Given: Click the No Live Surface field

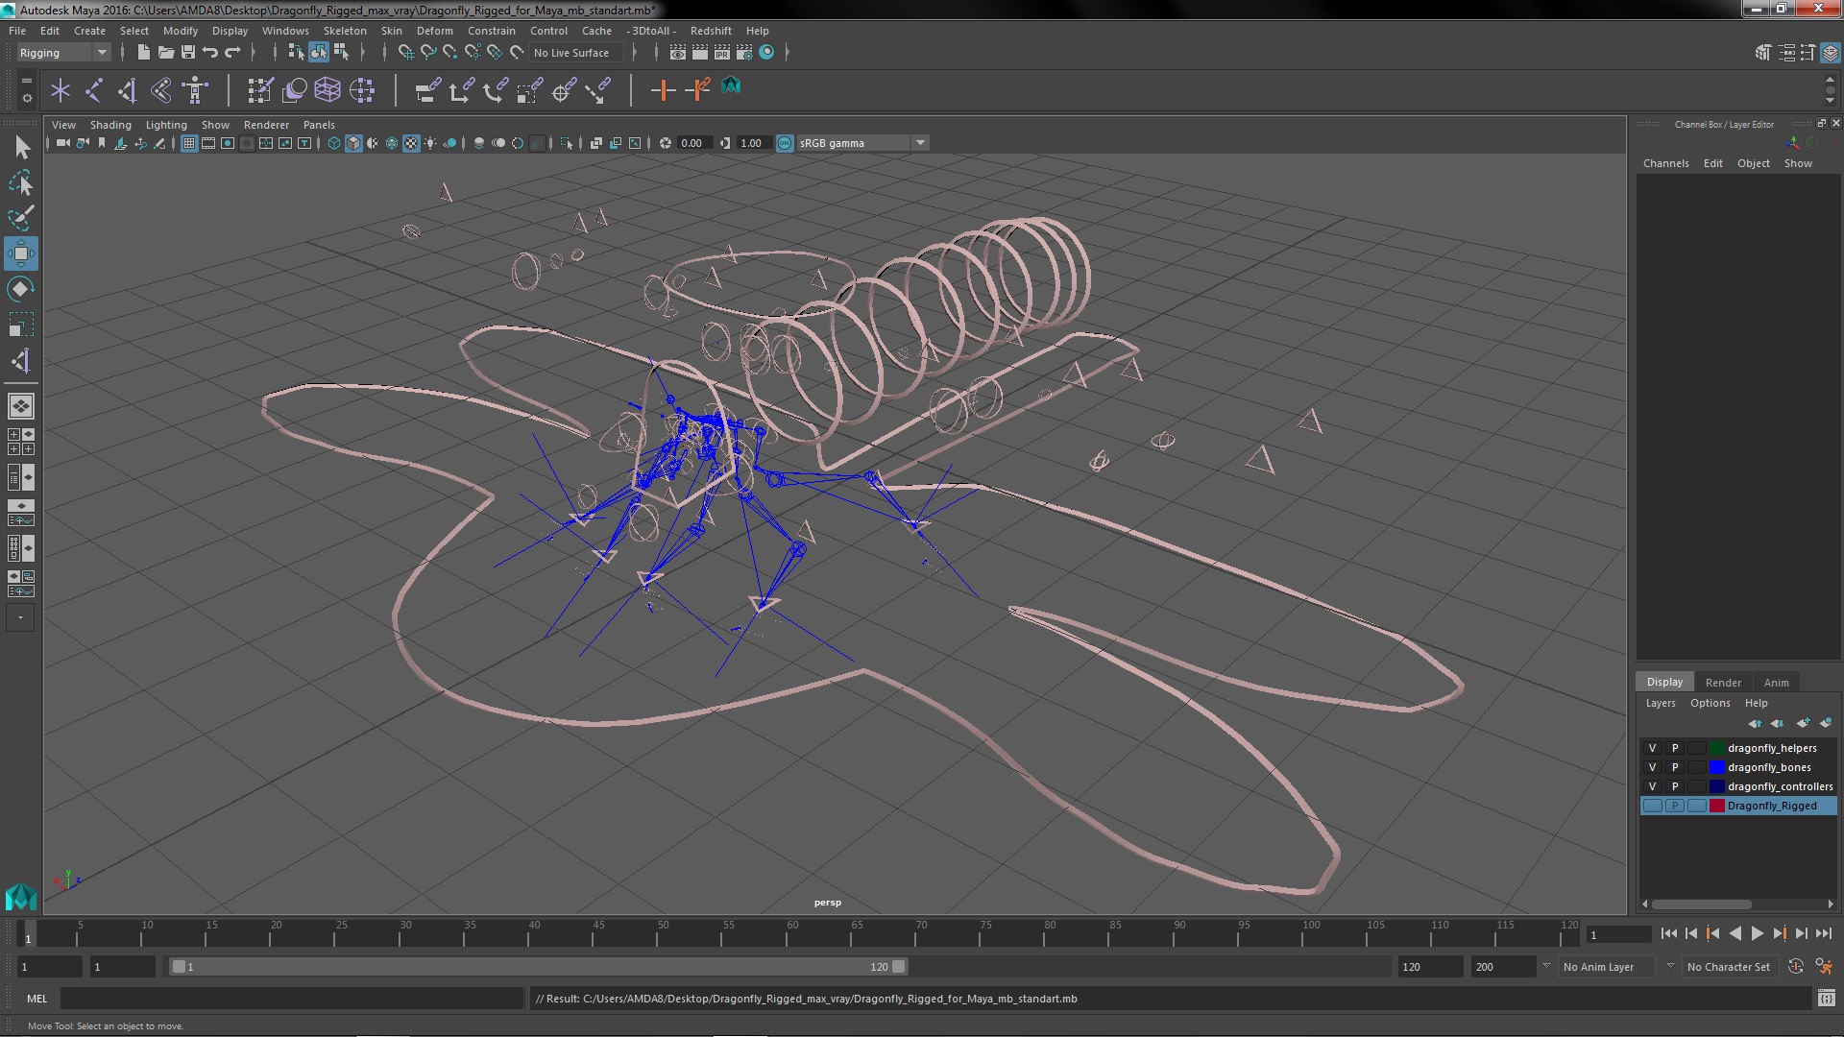Looking at the screenshot, I should 576,53.
